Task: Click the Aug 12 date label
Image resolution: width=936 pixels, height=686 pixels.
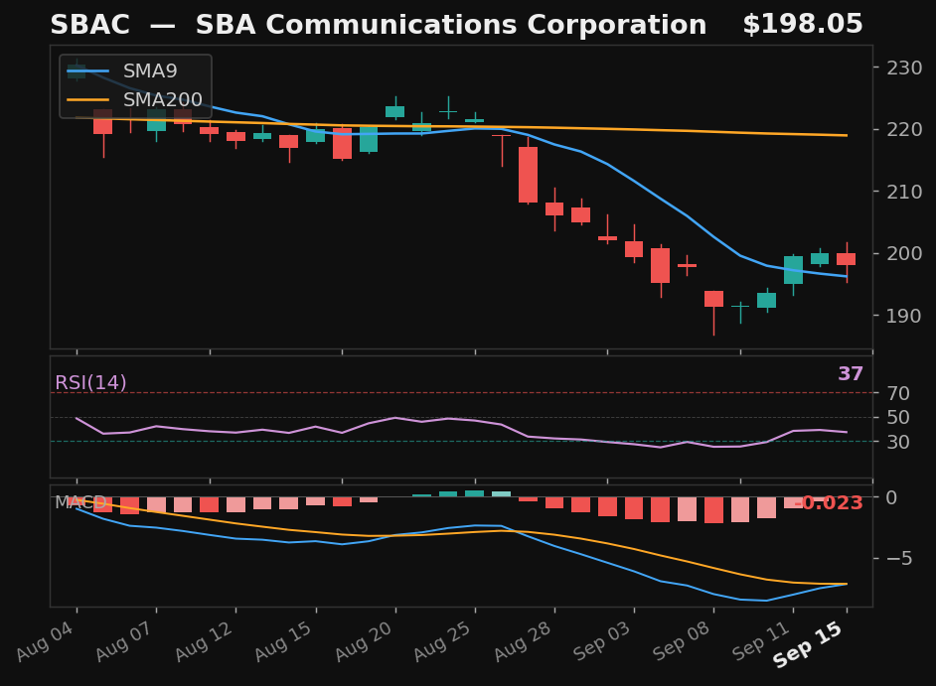Action: pos(206,640)
